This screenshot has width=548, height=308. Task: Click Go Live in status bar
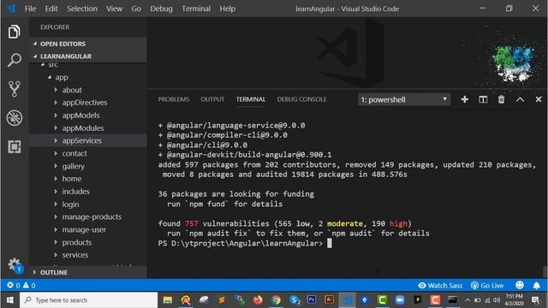tap(487, 285)
